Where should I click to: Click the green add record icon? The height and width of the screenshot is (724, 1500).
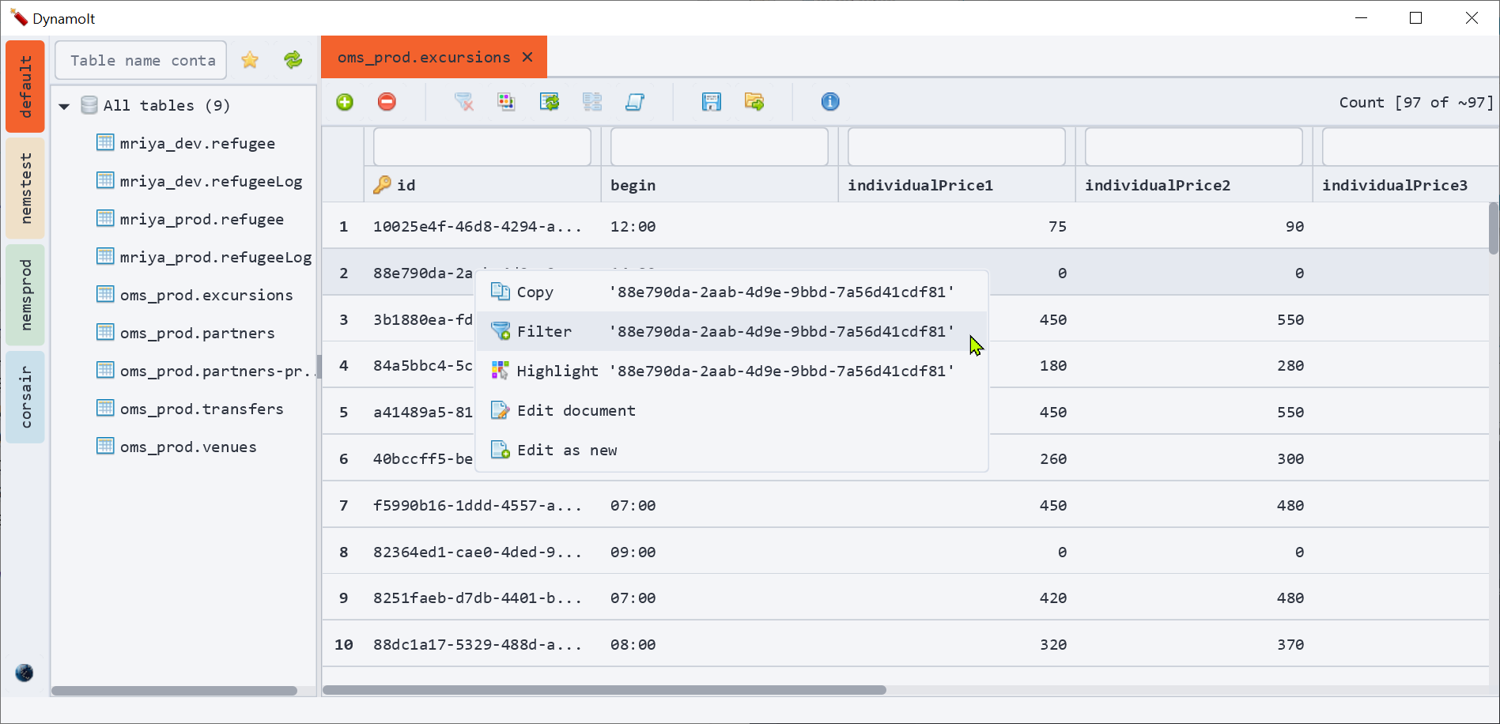pyautogui.click(x=345, y=102)
